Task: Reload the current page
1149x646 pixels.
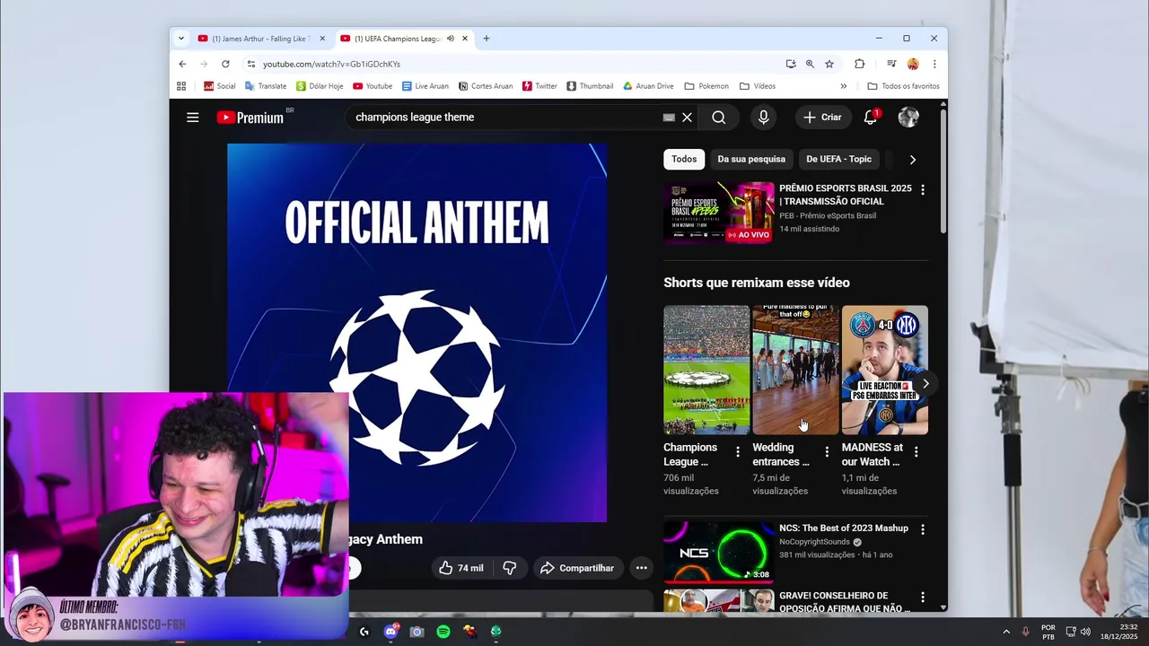Action: (x=225, y=64)
